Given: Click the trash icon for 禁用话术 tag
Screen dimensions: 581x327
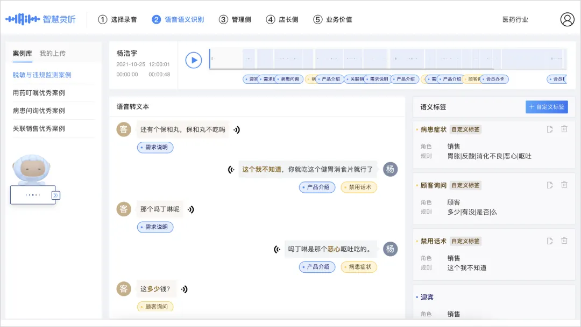Looking at the screenshot, I should [x=564, y=241].
